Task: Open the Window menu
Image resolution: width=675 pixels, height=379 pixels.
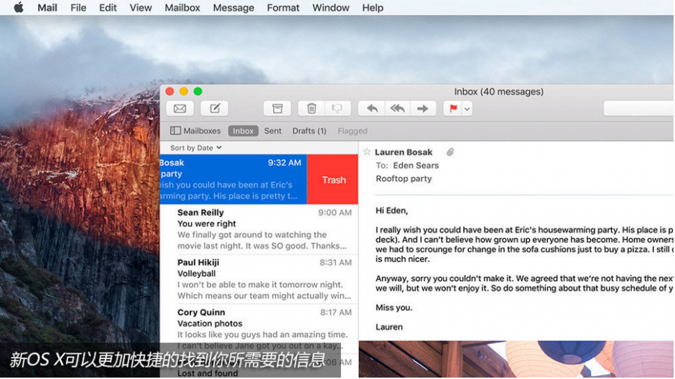Action: coord(330,8)
